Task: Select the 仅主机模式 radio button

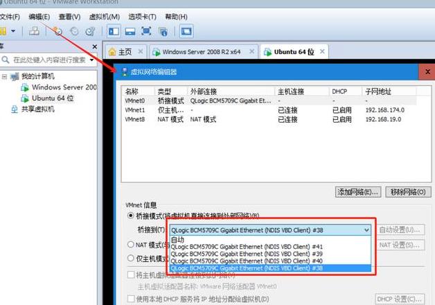Action: click(131, 259)
